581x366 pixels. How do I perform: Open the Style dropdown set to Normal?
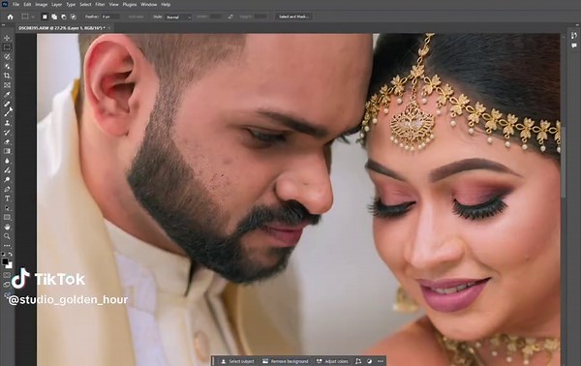click(178, 17)
